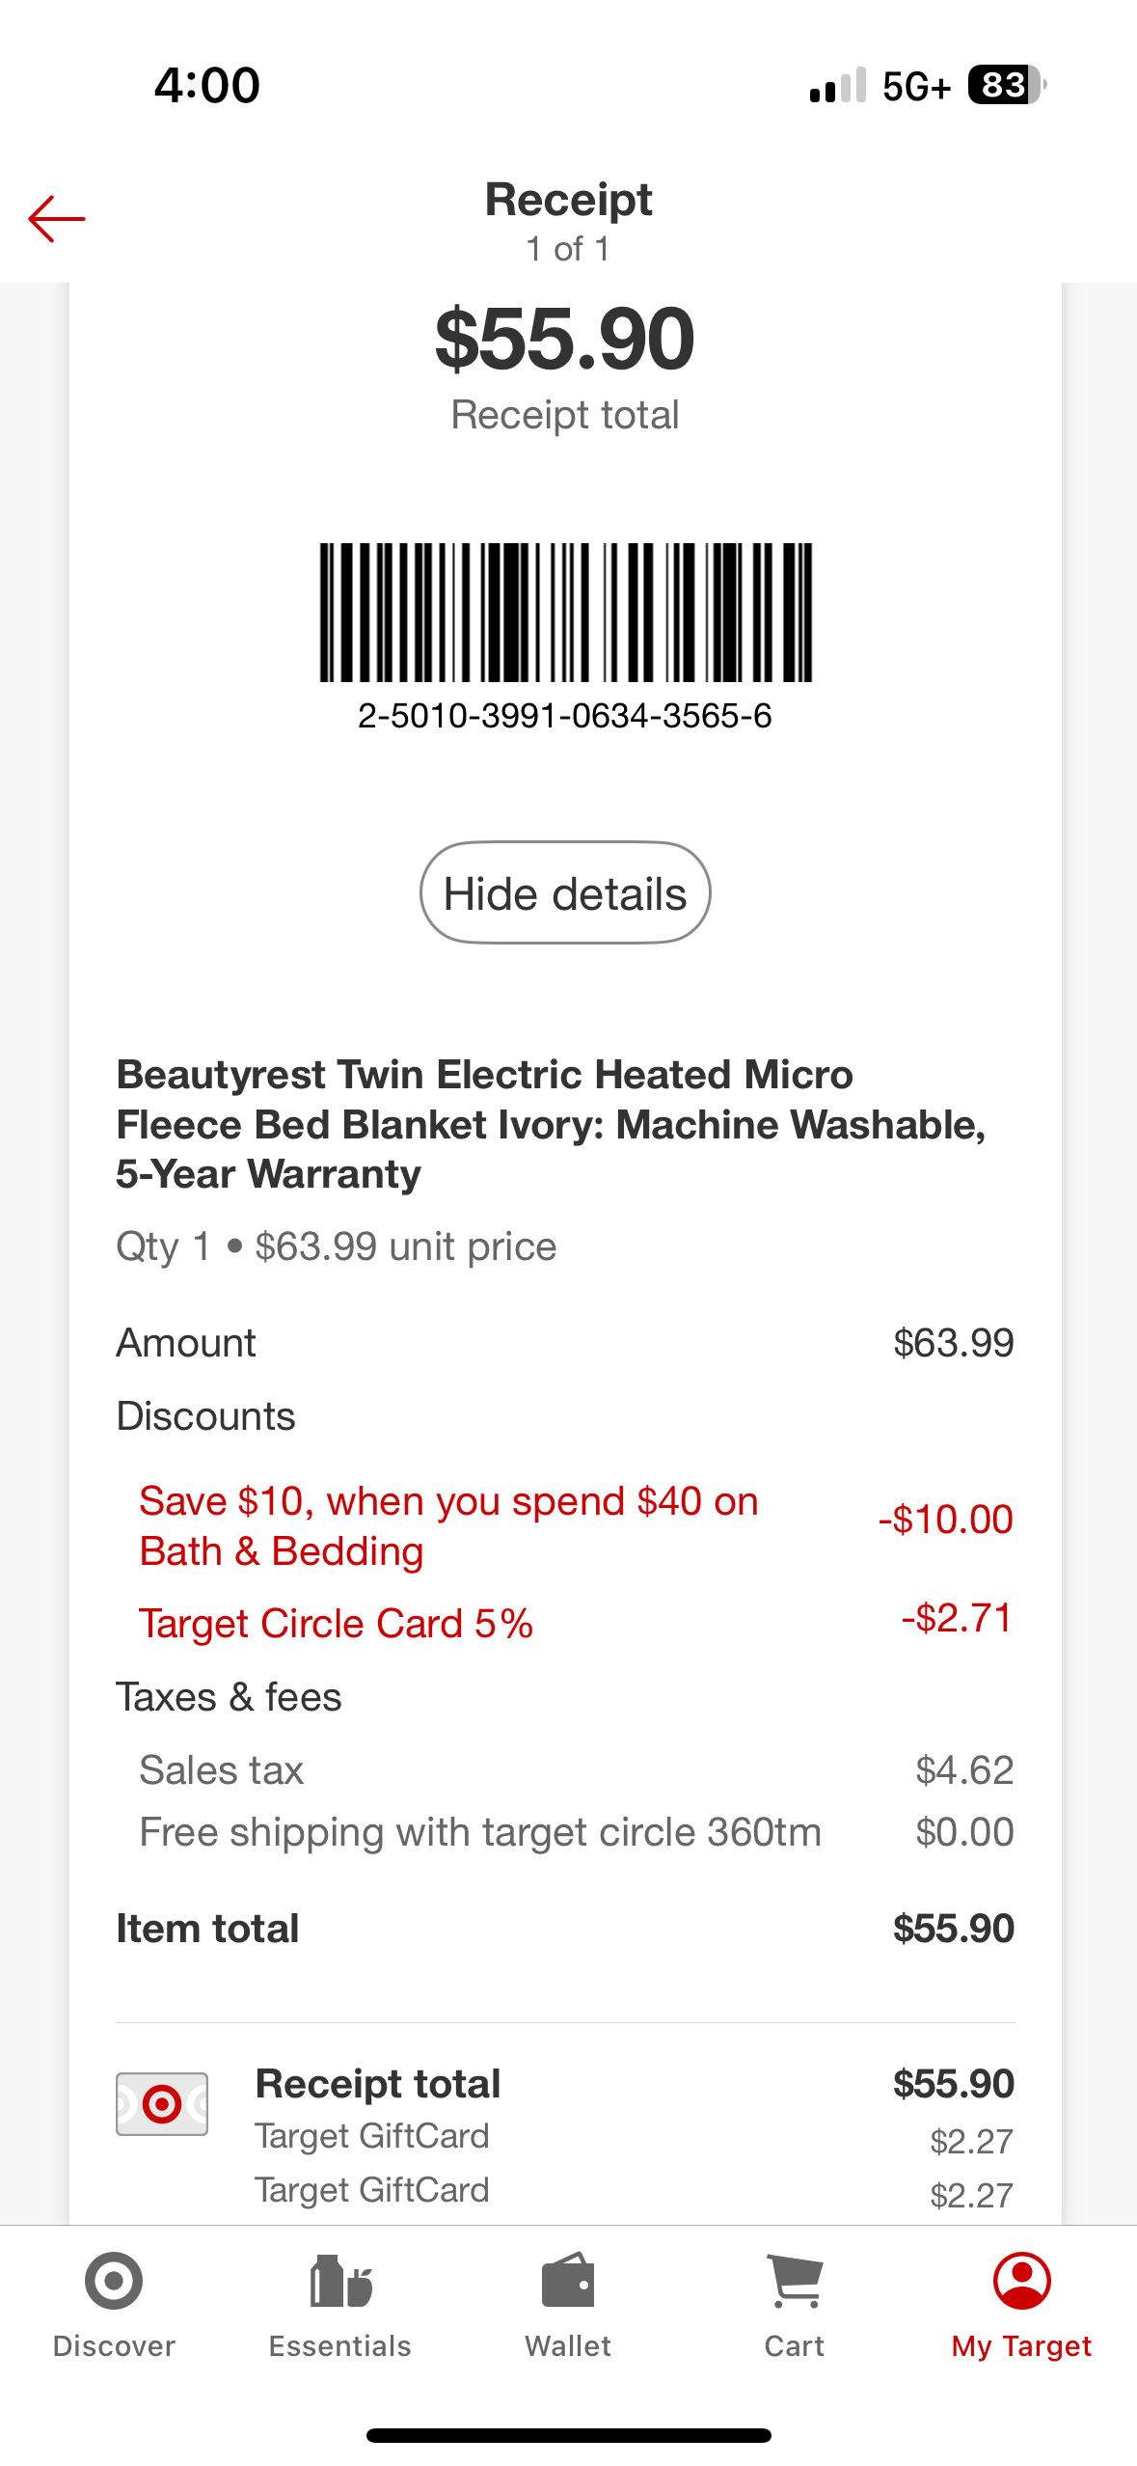Open the Wallet tab icon
The width and height of the screenshot is (1137, 2466).
click(x=568, y=2281)
